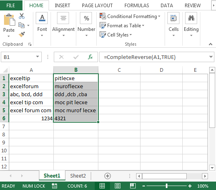Select cell with excel forum com
This screenshot has width=216, height=190.
31,110
